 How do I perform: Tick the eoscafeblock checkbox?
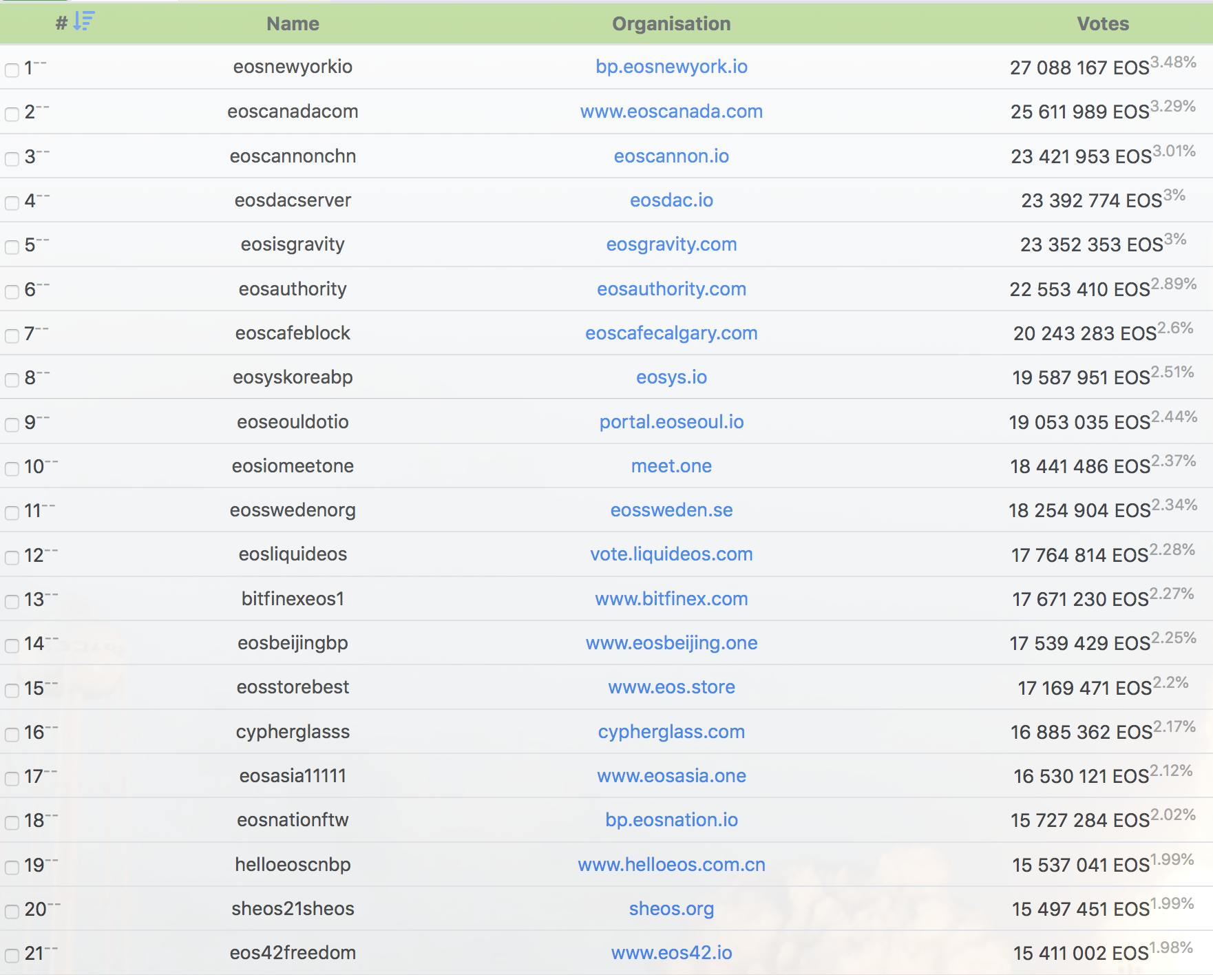click(12, 336)
